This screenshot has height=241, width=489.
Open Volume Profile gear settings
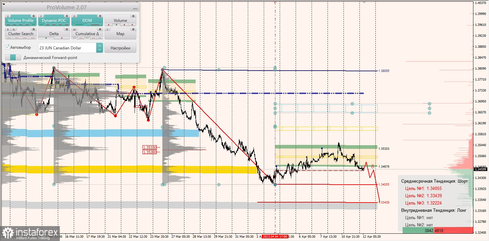[x=34, y=16]
